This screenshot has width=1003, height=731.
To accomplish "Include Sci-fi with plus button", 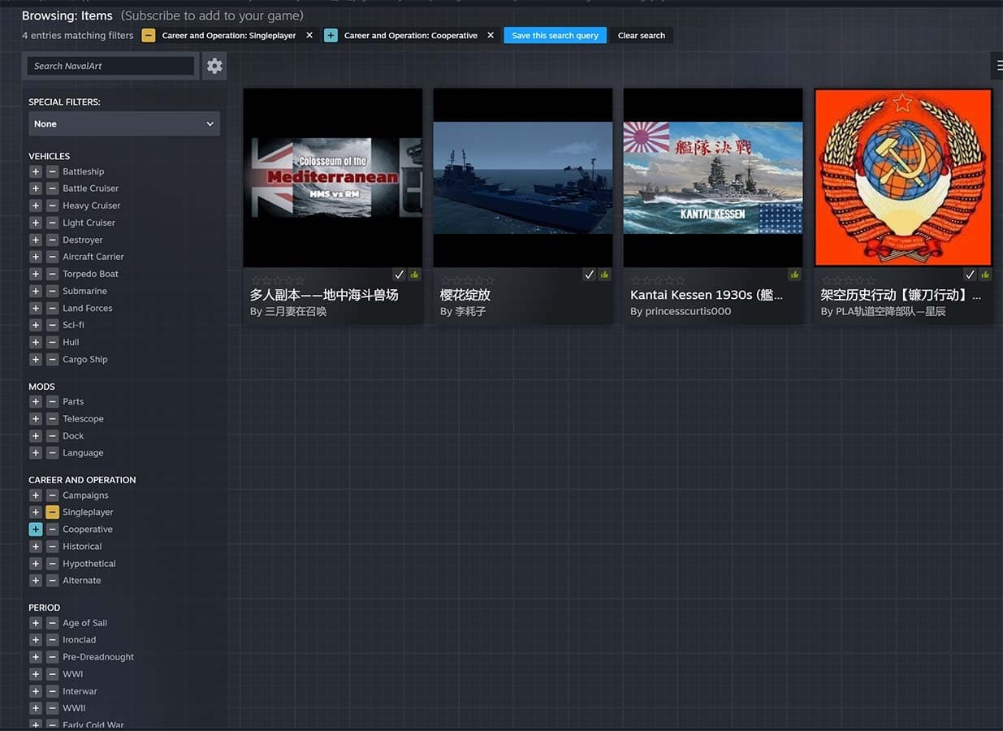I will point(36,325).
